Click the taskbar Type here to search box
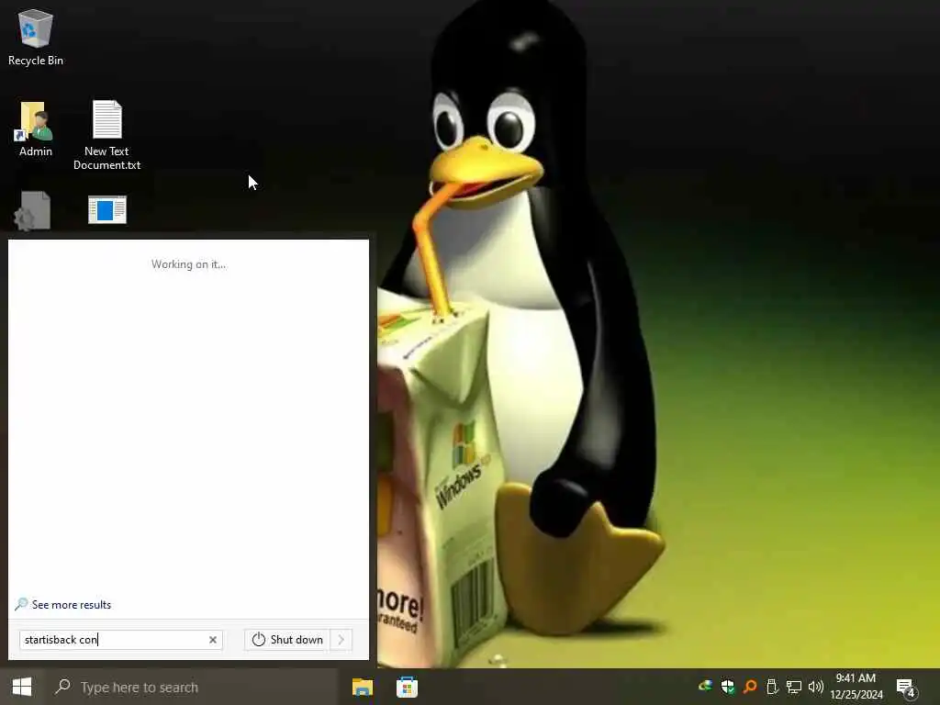 pos(192,687)
